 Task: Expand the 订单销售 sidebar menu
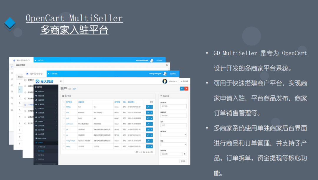point(46,113)
